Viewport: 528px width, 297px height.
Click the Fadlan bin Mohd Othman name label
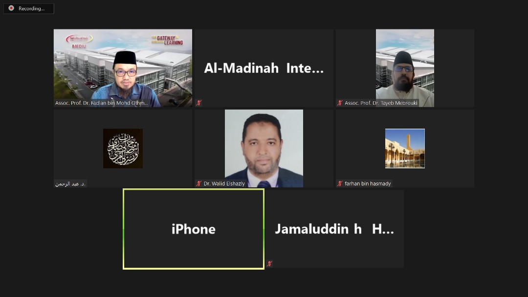(x=101, y=103)
